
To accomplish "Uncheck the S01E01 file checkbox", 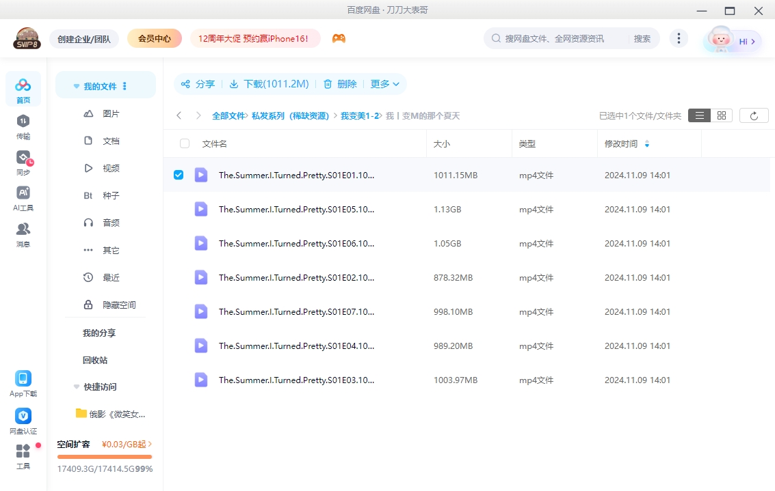I will (x=179, y=175).
